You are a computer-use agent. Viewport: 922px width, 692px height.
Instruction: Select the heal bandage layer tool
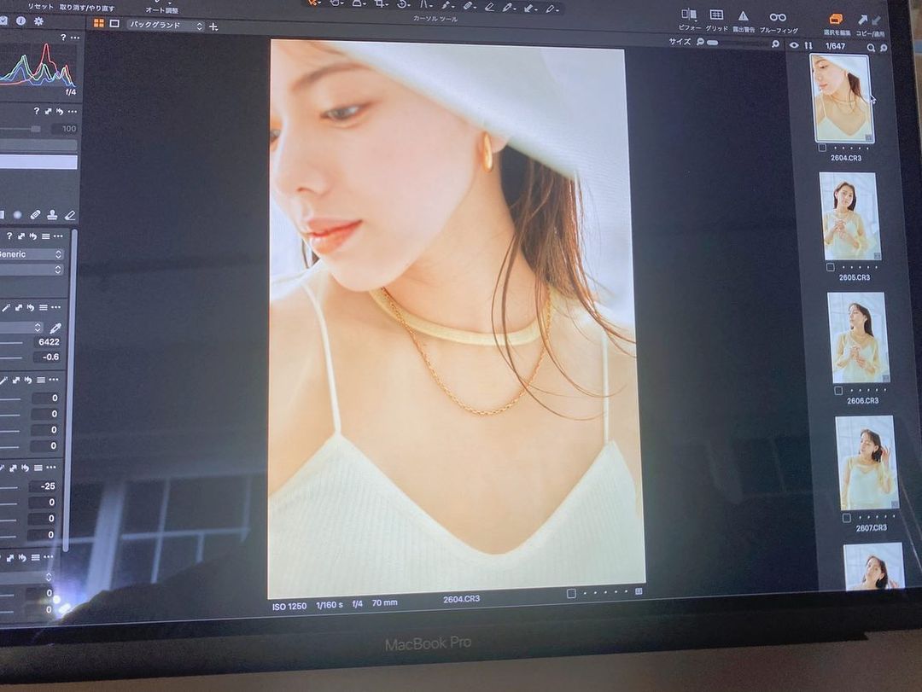coord(35,215)
